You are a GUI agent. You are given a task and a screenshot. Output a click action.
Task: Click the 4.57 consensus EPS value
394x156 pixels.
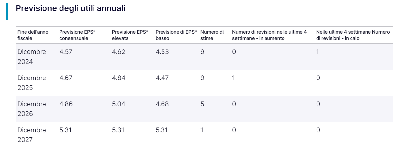(x=66, y=52)
